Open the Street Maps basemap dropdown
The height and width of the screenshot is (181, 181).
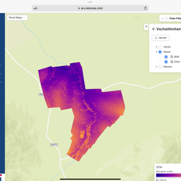click(x=17, y=17)
